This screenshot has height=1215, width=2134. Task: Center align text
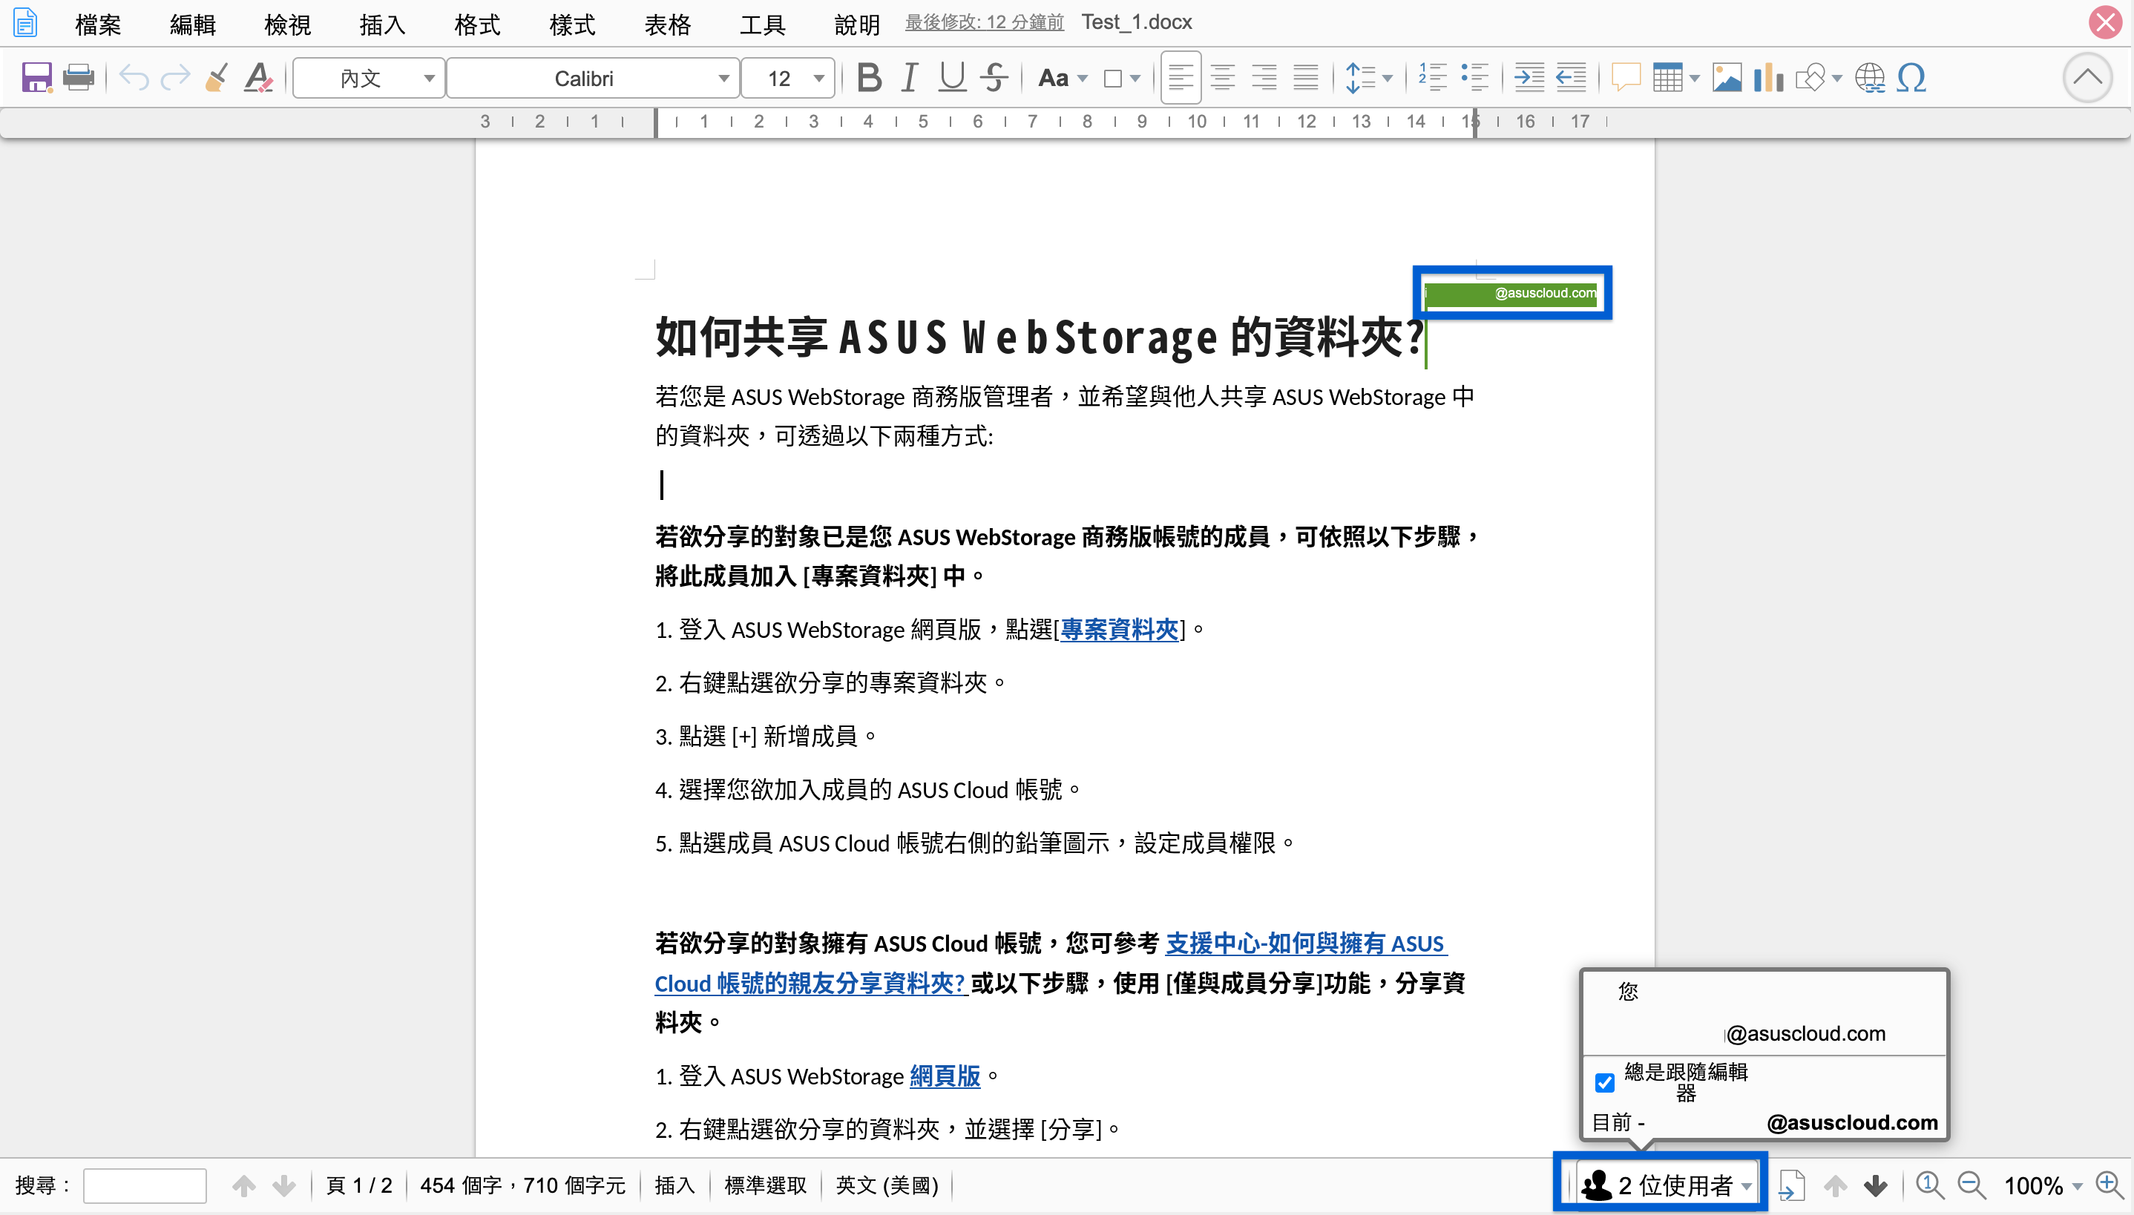tap(1223, 79)
